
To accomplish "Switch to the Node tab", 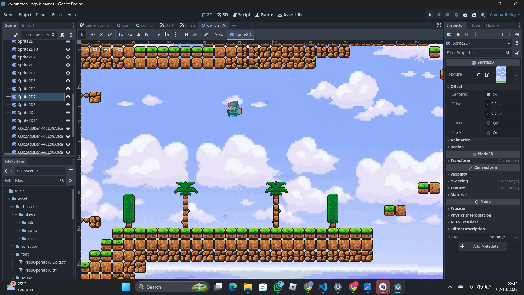I will pos(475,25).
